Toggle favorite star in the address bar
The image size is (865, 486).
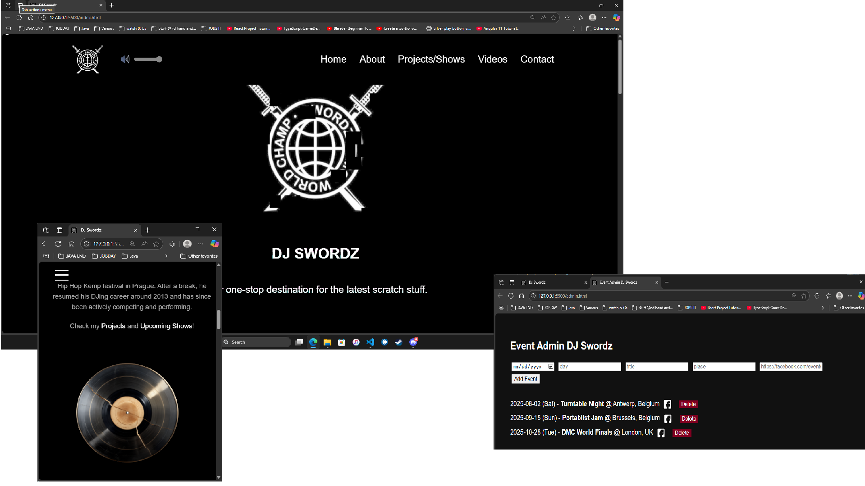pyautogui.click(x=554, y=18)
